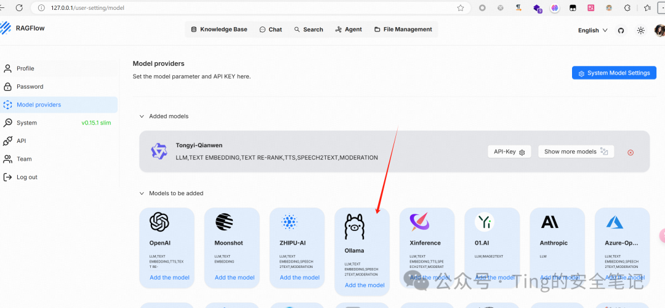The height and width of the screenshot is (308, 665).
Task: Click the Anthropic card title
Action: [554, 243]
